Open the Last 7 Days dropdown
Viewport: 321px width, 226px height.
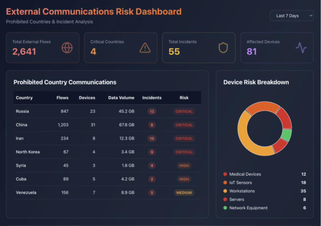[291, 16]
